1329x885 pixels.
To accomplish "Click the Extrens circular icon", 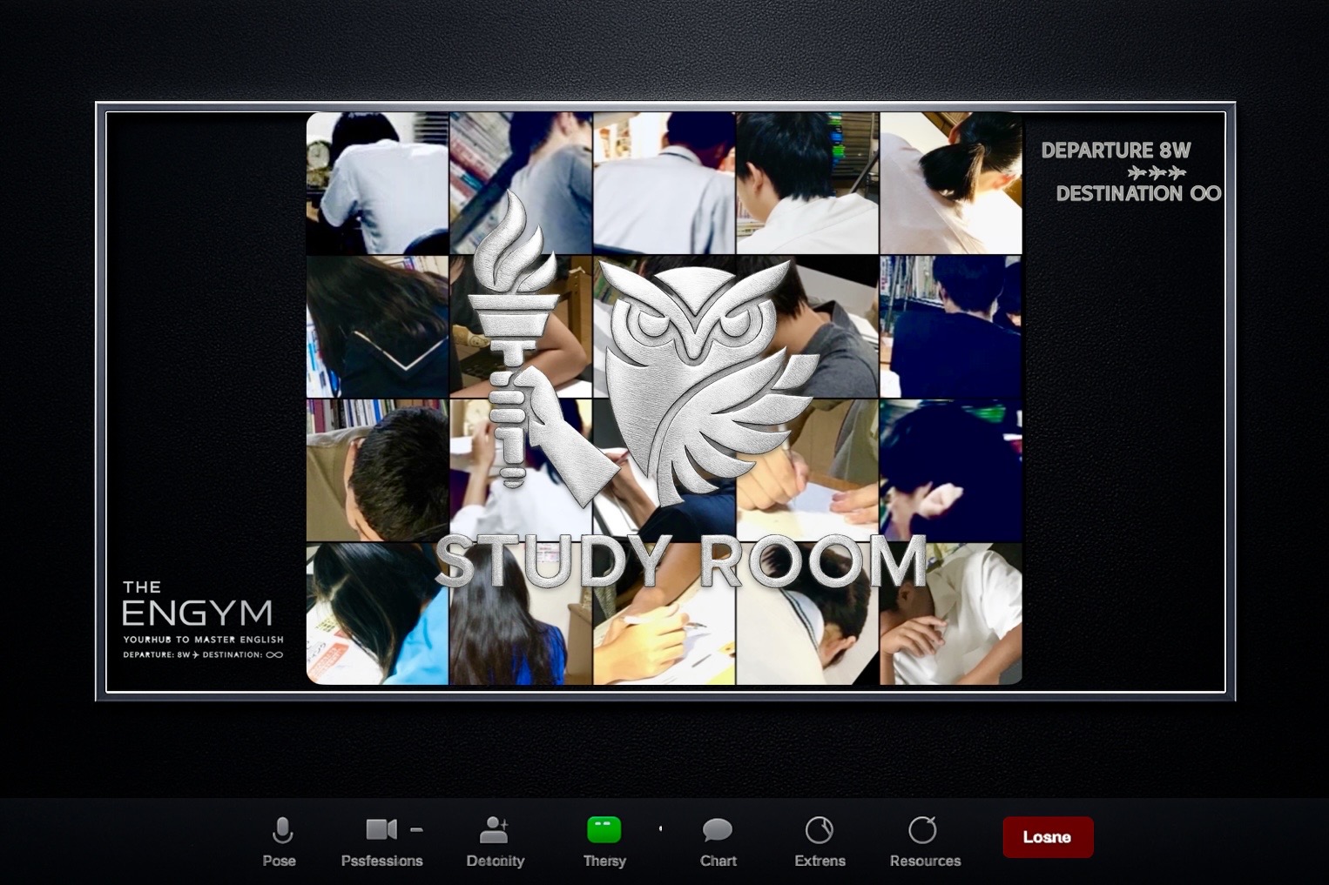I will coord(819,830).
